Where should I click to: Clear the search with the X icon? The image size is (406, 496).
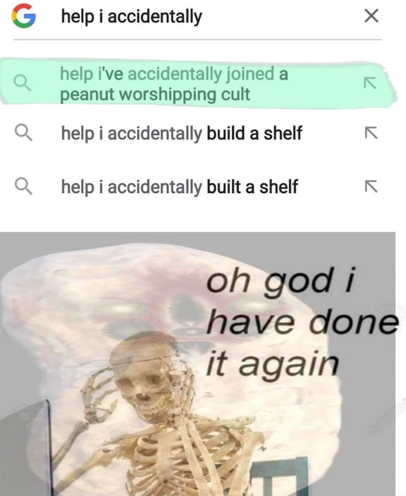371,15
